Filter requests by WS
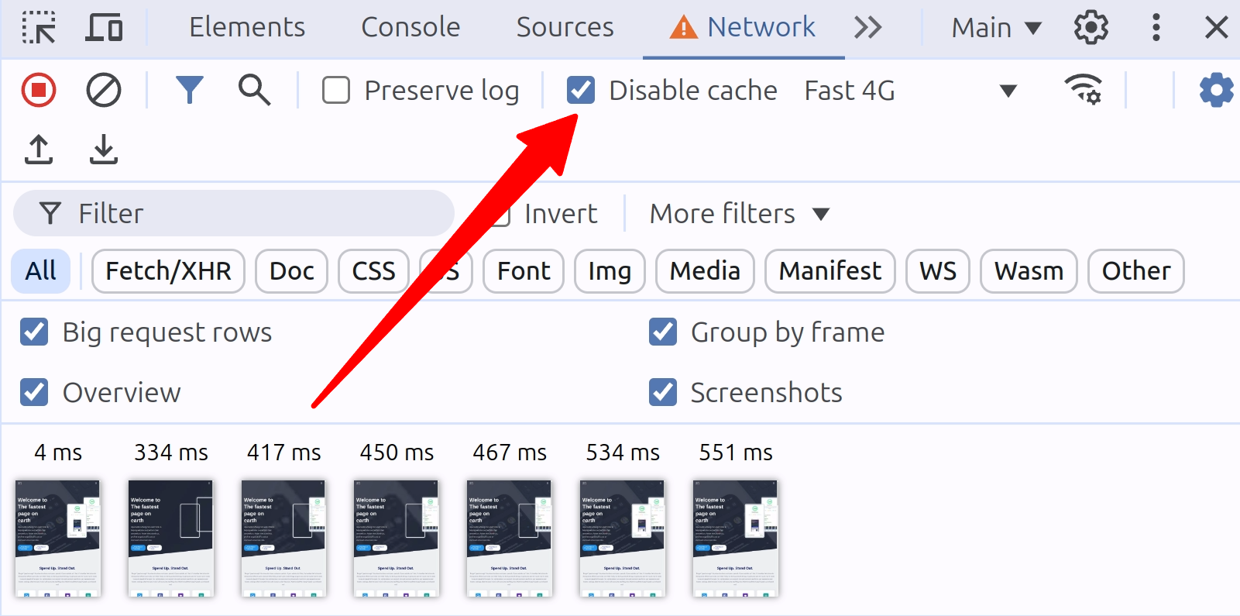 click(938, 271)
